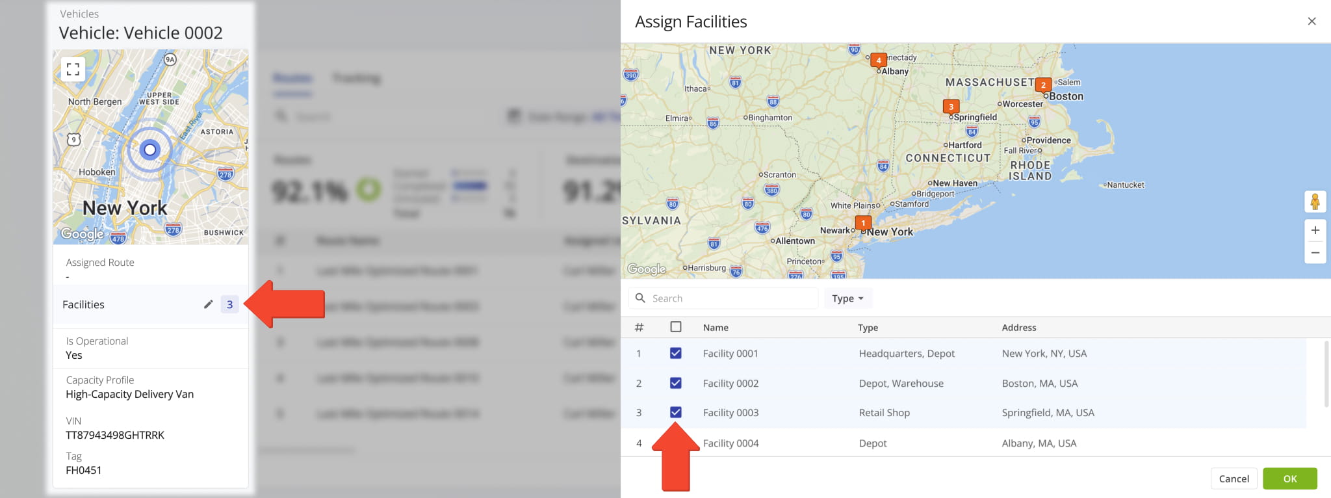Uncheck Facility 0002 checkbox
1331x498 pixels.
(676, 383)
